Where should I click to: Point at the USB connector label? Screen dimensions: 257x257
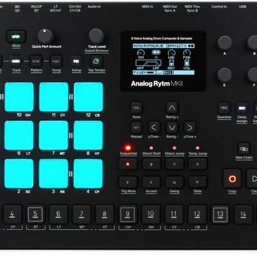click(x=242, y=6)
